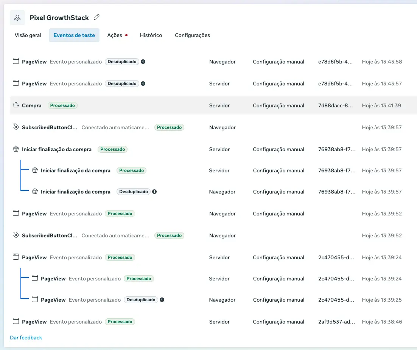Select the Eventos de teste tab
Screen dimensions: 417x350
tap(74, 35)
